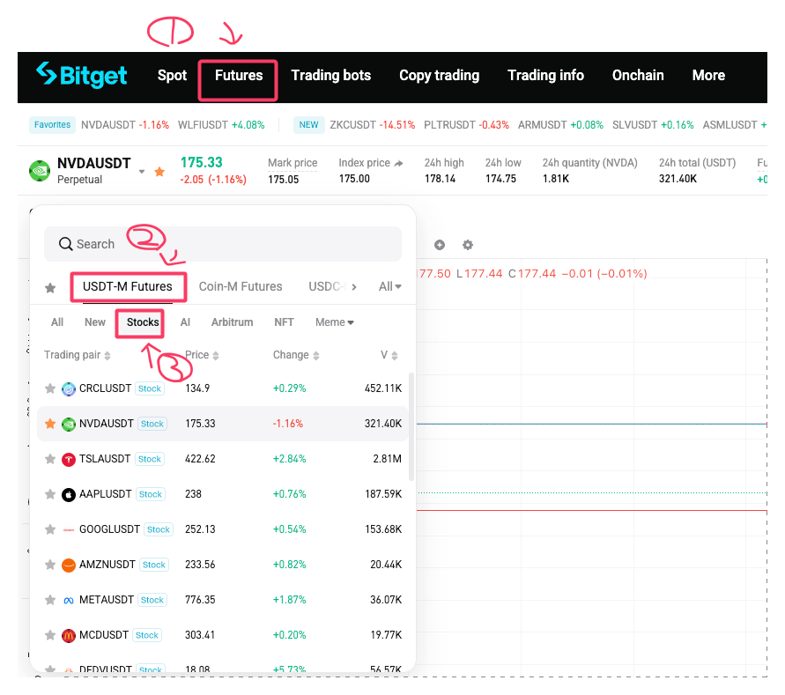This screenshot has height=695, width=785.
Task: Click the chart settings gear icon
Action: 468,245
